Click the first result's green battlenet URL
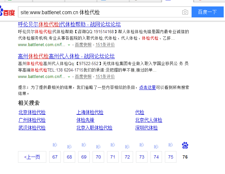 (x=41, y=45)
